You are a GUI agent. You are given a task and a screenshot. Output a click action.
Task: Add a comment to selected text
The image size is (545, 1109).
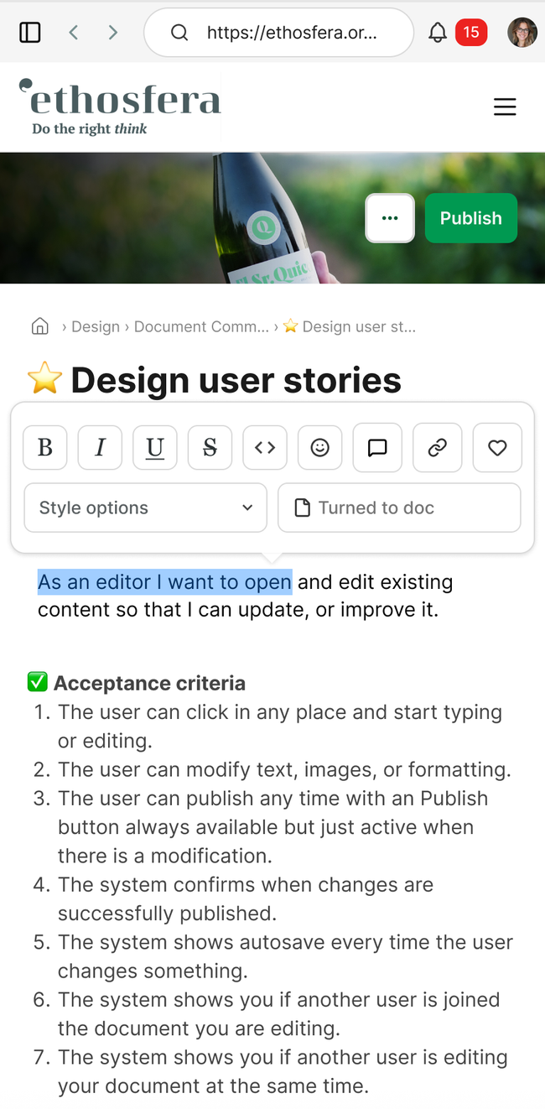point(377,447)
